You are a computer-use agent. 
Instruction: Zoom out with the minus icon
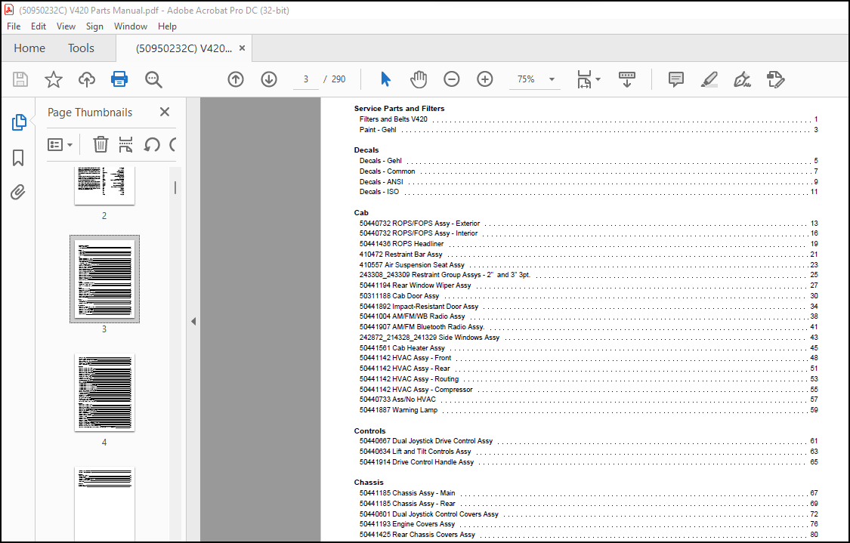tap(452, 79)
